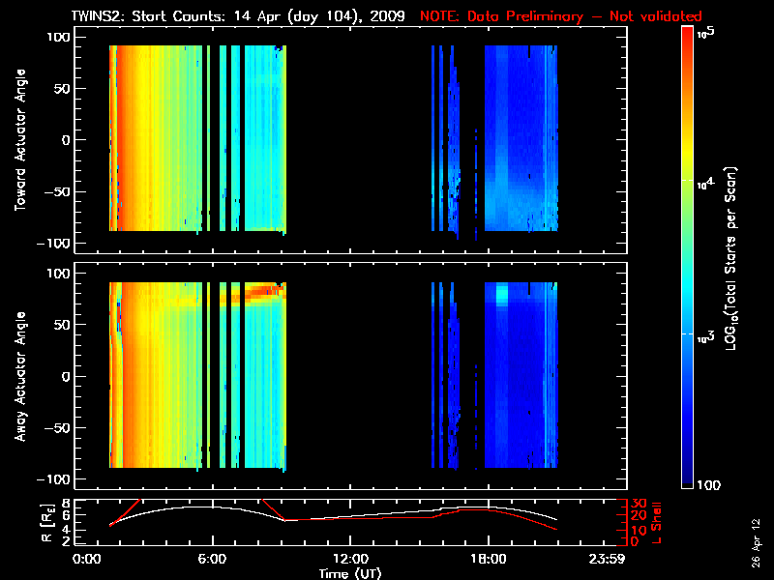Click the 18:00 time tick label
This screenshot has height=580, width=774.
488,560
